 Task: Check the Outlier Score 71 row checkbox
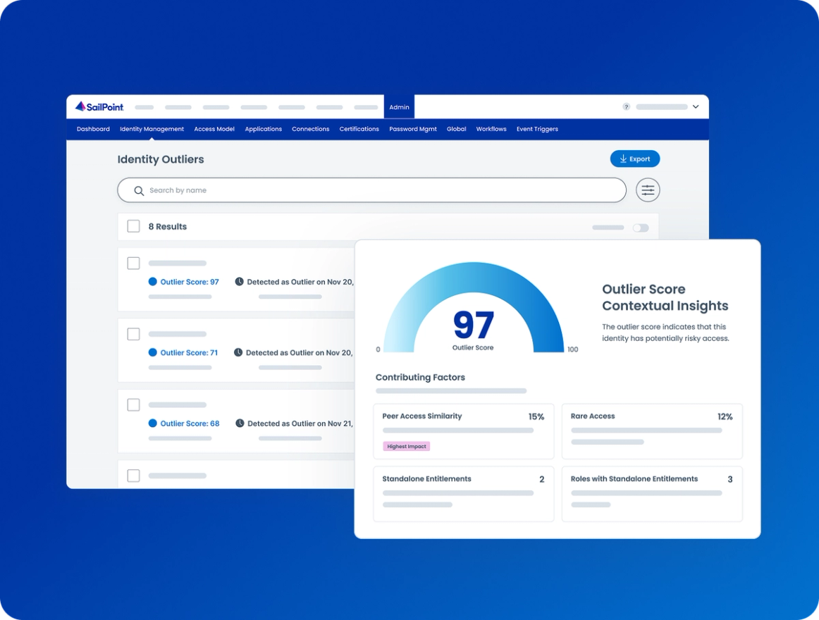click(x=134, y=334)
